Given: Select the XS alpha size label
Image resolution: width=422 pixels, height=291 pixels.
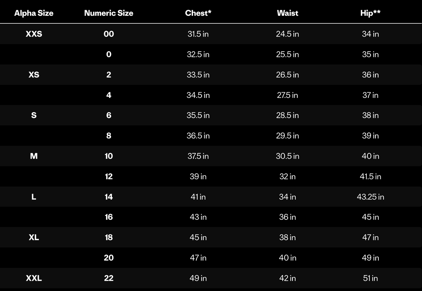Looking at the screenshot, I should pyautogui.click(x=34, y=75).
